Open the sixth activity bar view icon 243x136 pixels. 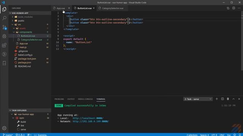click(x=4, y=54)
